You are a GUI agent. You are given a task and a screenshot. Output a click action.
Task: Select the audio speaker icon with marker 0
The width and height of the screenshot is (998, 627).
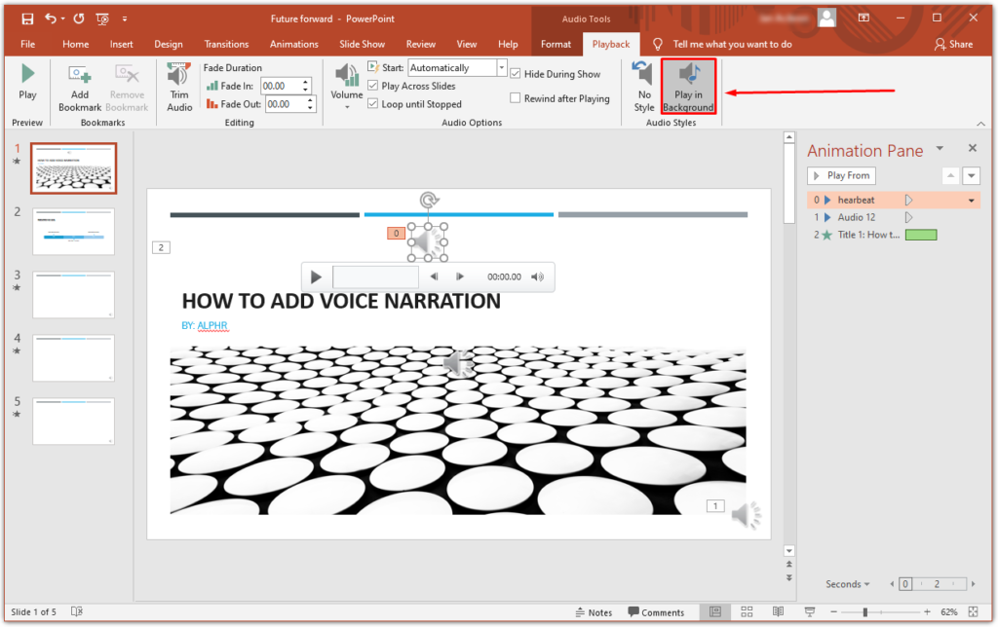(428, 242)
